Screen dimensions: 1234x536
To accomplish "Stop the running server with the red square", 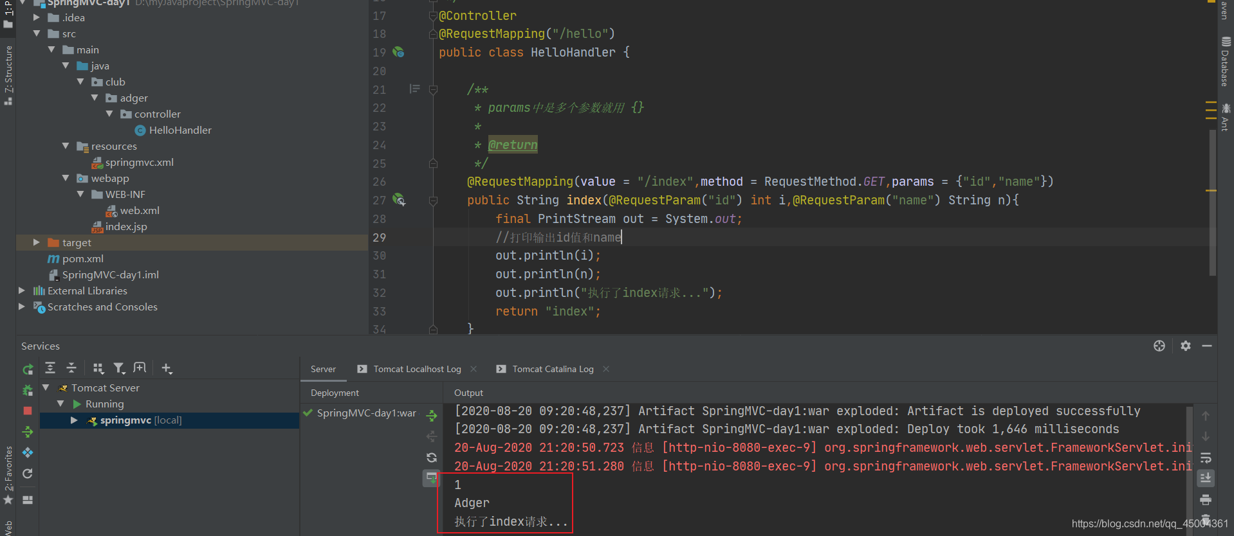I will (x=28, y=411).
